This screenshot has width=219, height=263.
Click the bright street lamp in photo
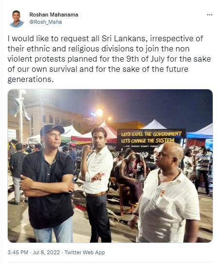coord(99,113)
